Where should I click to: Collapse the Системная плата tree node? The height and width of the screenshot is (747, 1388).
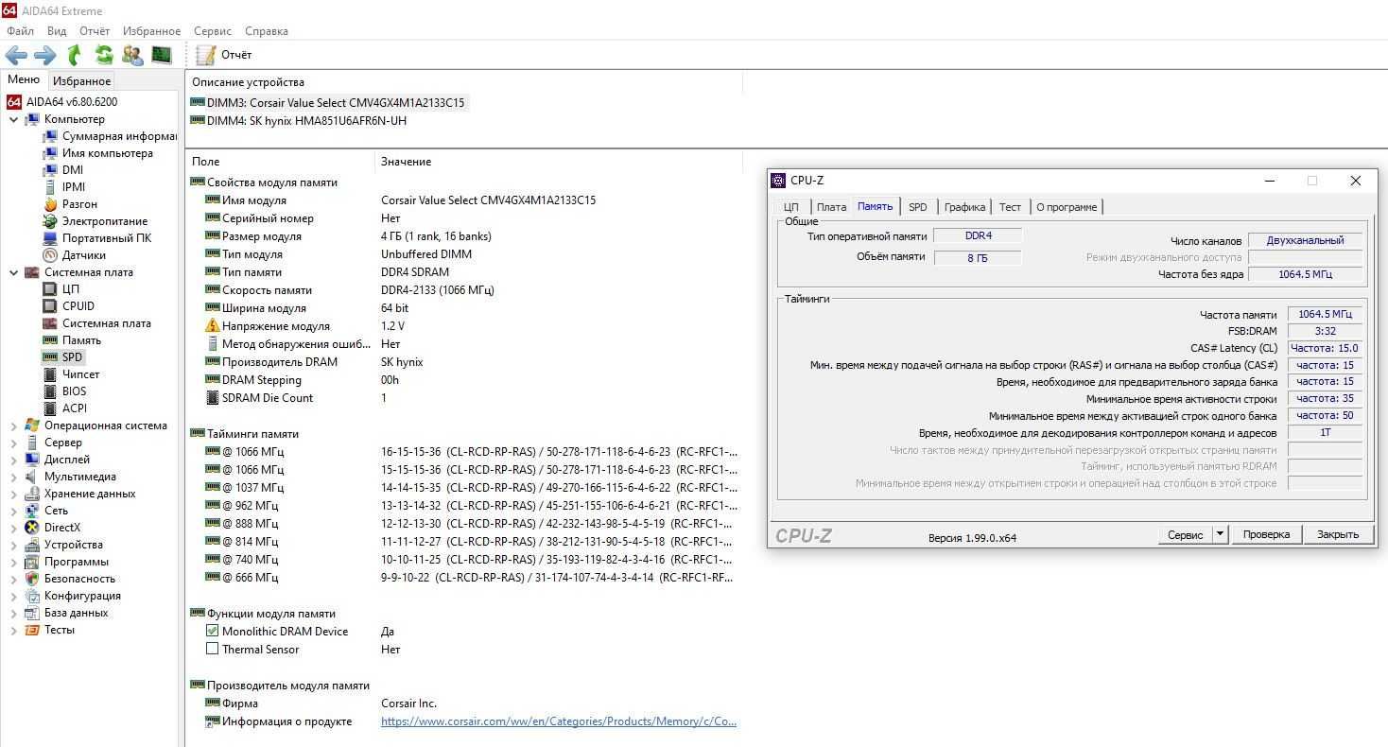click(13, 272)
